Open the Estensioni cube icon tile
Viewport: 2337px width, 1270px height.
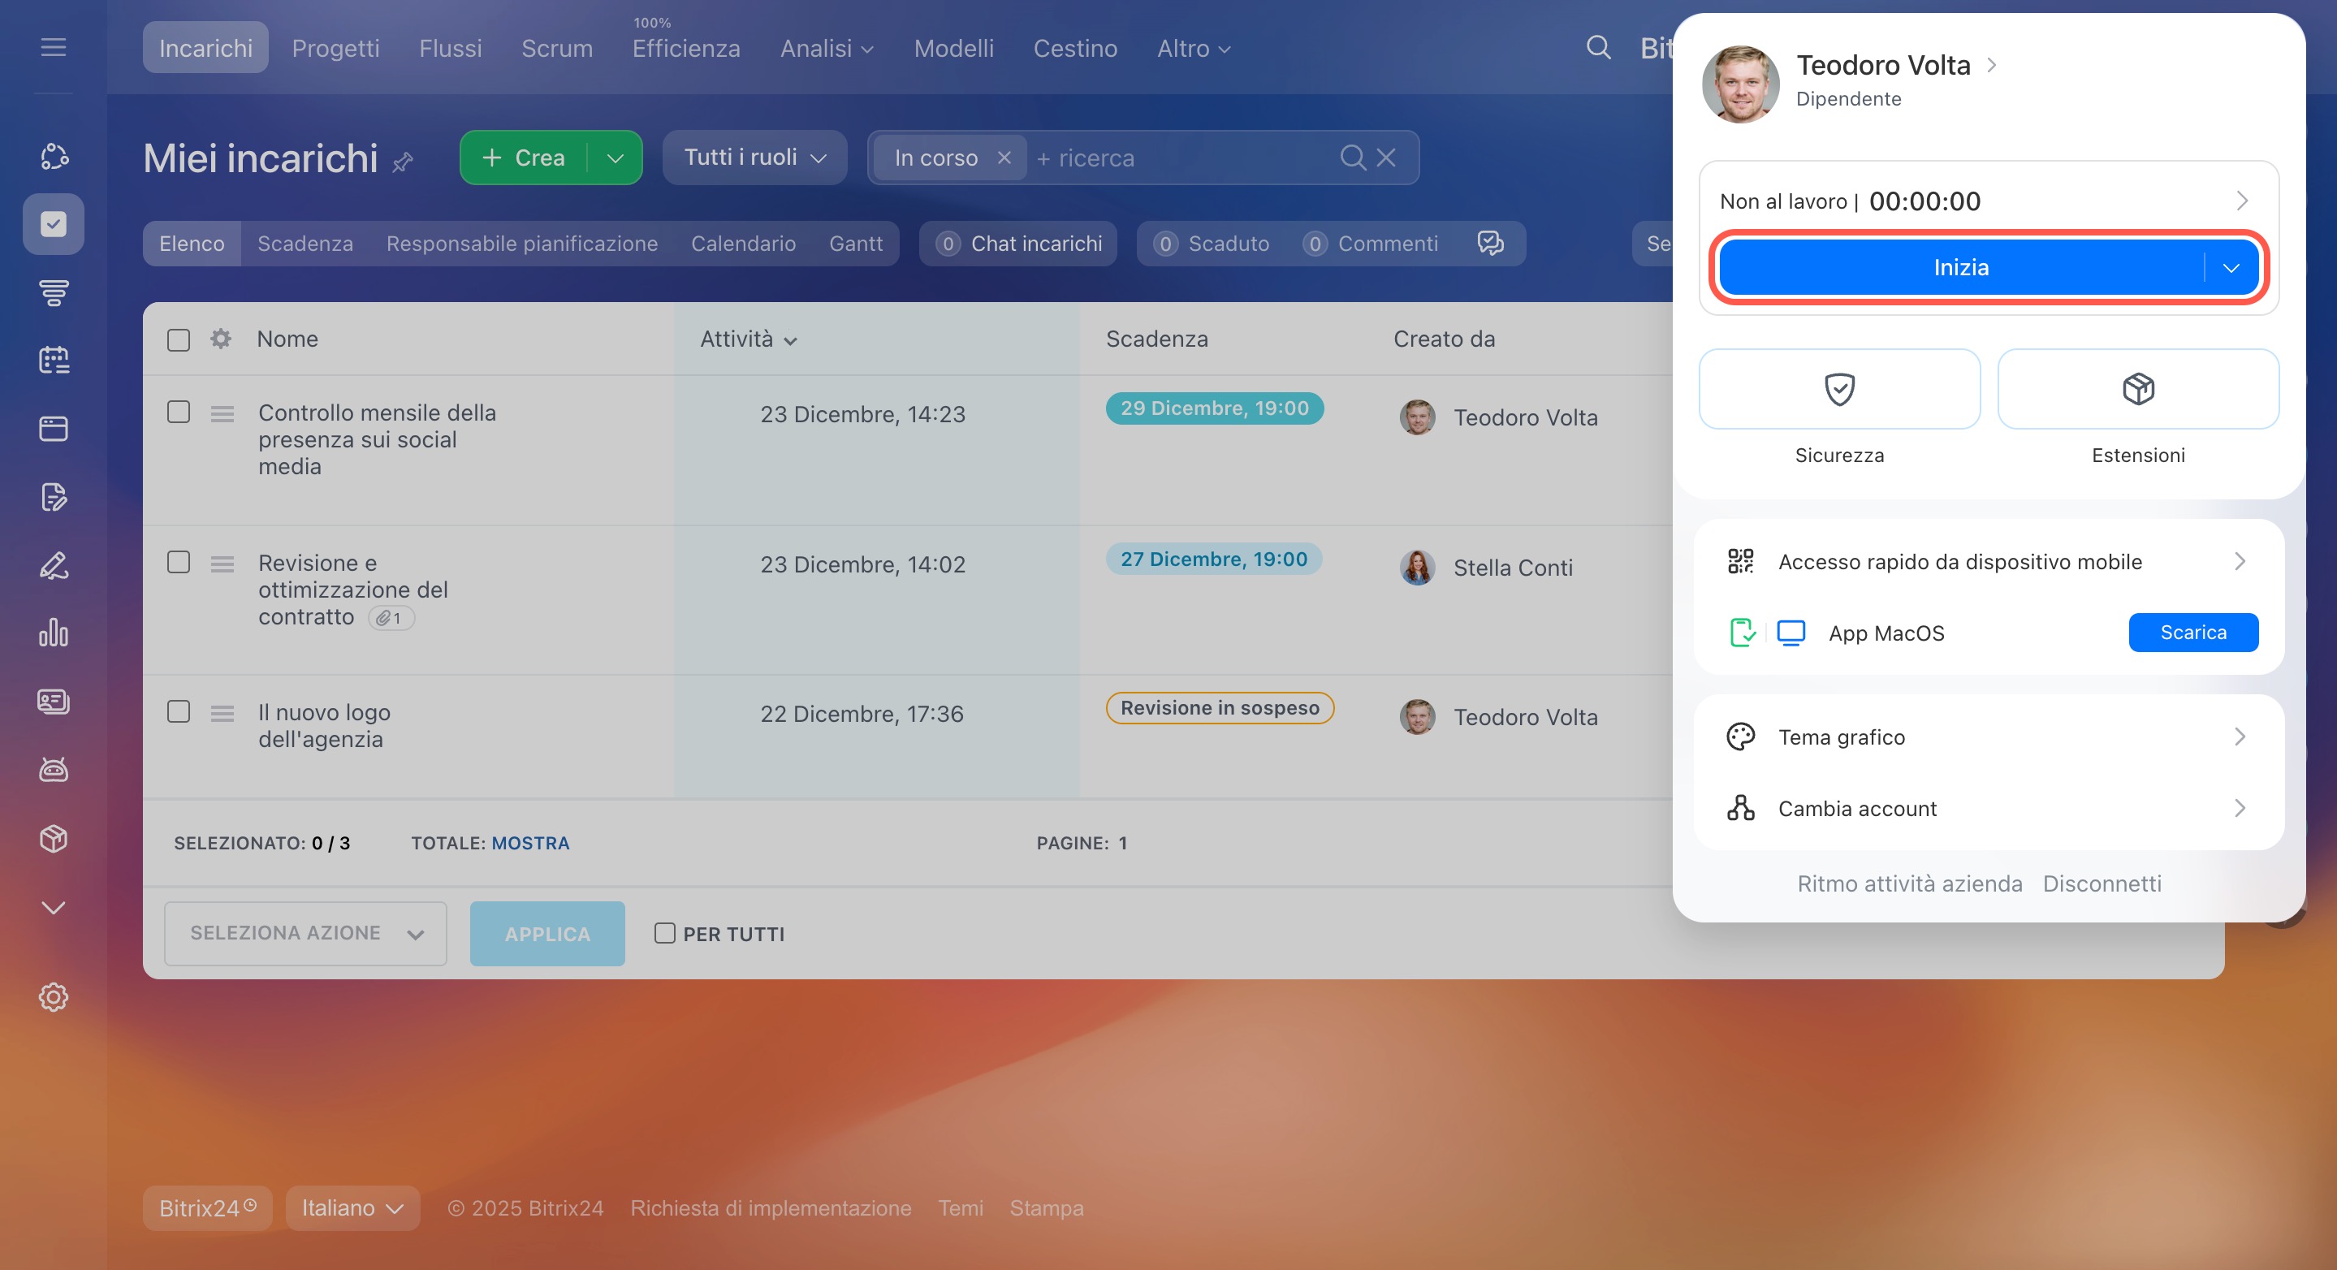click(2137, 389)
